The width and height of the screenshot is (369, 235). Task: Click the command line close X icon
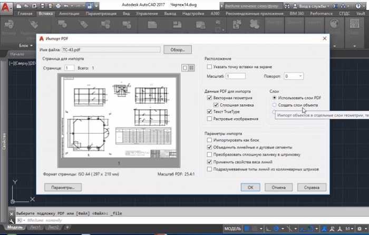[x=12, y=214]
